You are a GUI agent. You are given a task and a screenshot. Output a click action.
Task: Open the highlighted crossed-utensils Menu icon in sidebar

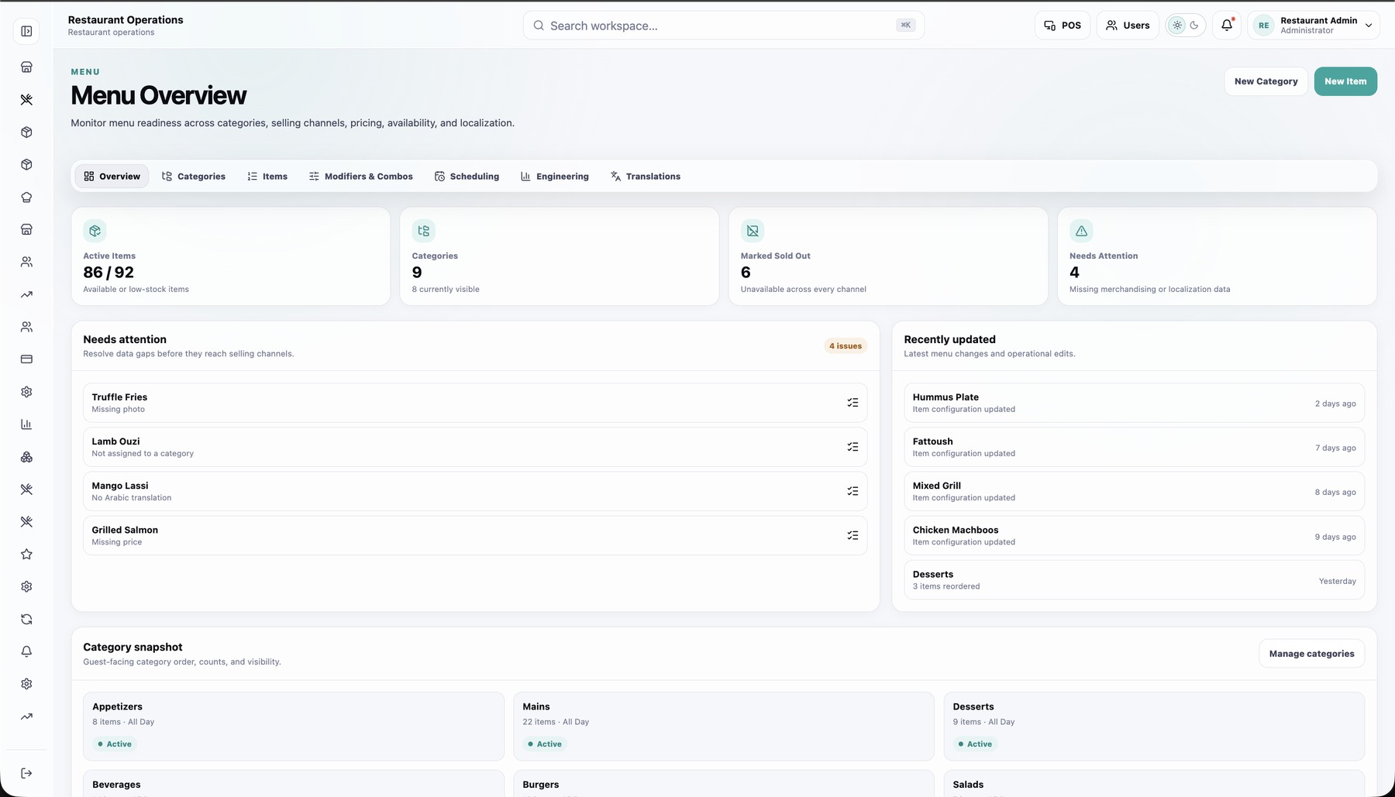coord(26,99)
